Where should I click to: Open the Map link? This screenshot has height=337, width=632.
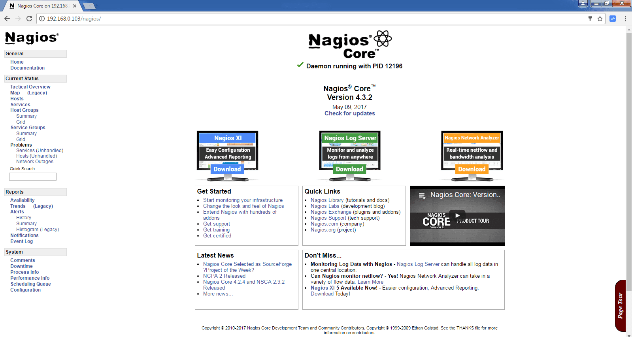coord(15,93)
